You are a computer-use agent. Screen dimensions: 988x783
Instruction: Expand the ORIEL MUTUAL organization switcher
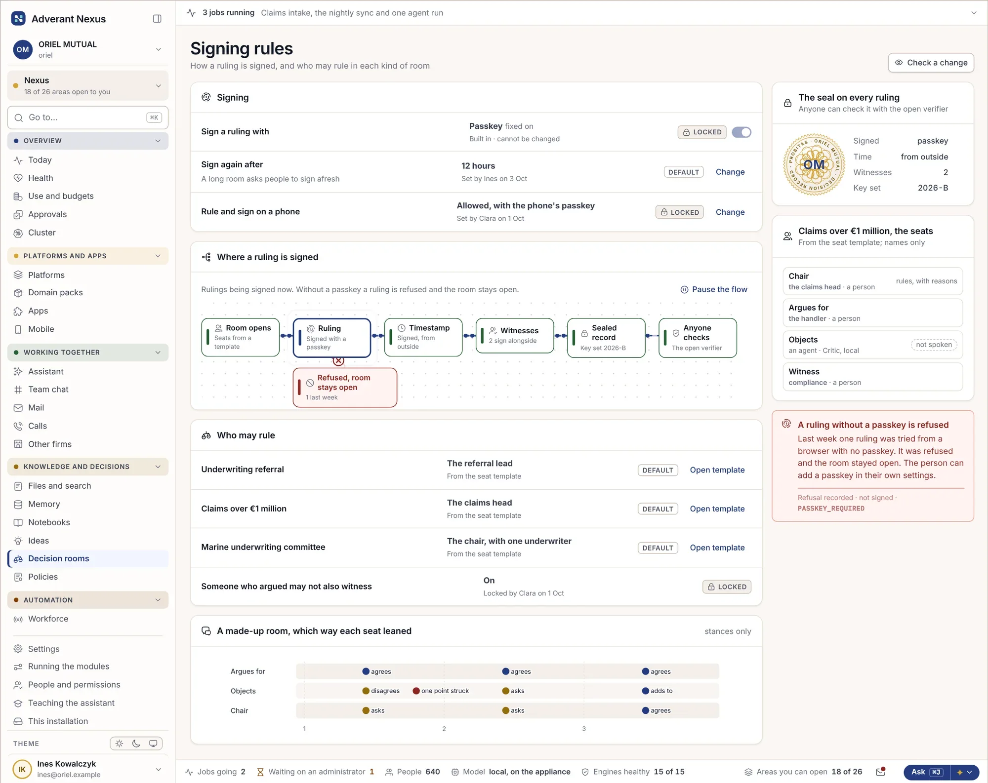click(x=88, y=49)
